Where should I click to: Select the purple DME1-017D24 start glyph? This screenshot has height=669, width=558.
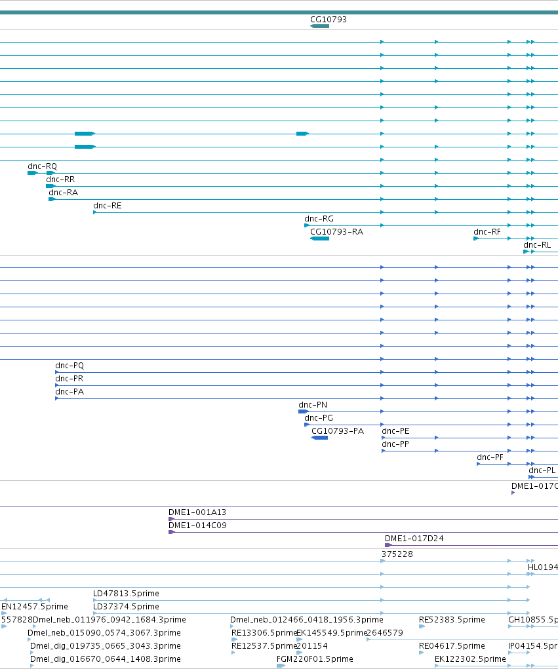click(x=388, y=545)
